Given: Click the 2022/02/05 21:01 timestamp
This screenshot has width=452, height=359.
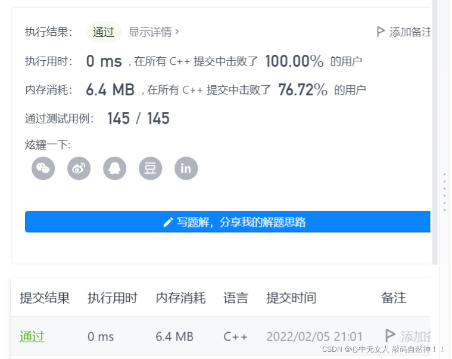Looking at the screenshot, I should 314,336.
